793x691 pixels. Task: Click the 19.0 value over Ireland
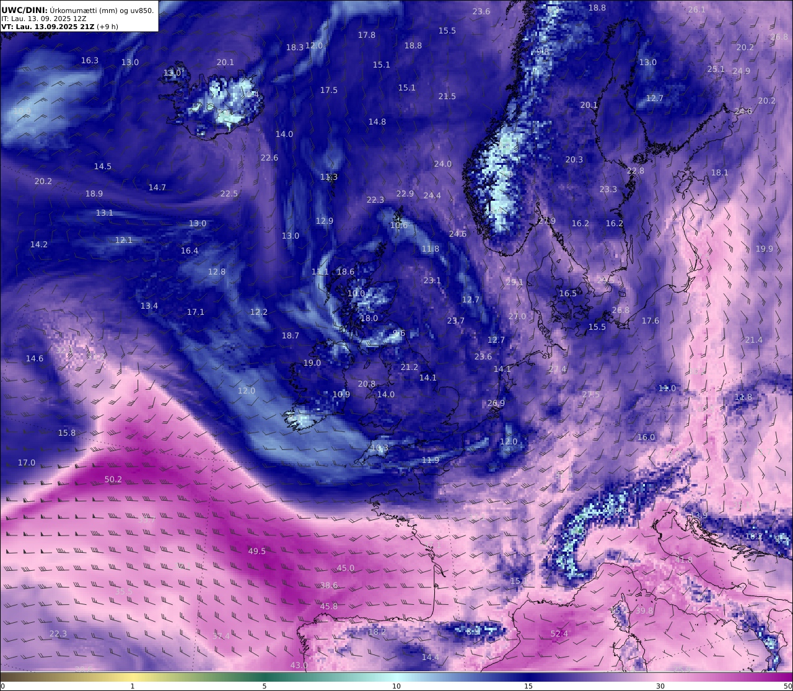[312, 363]
